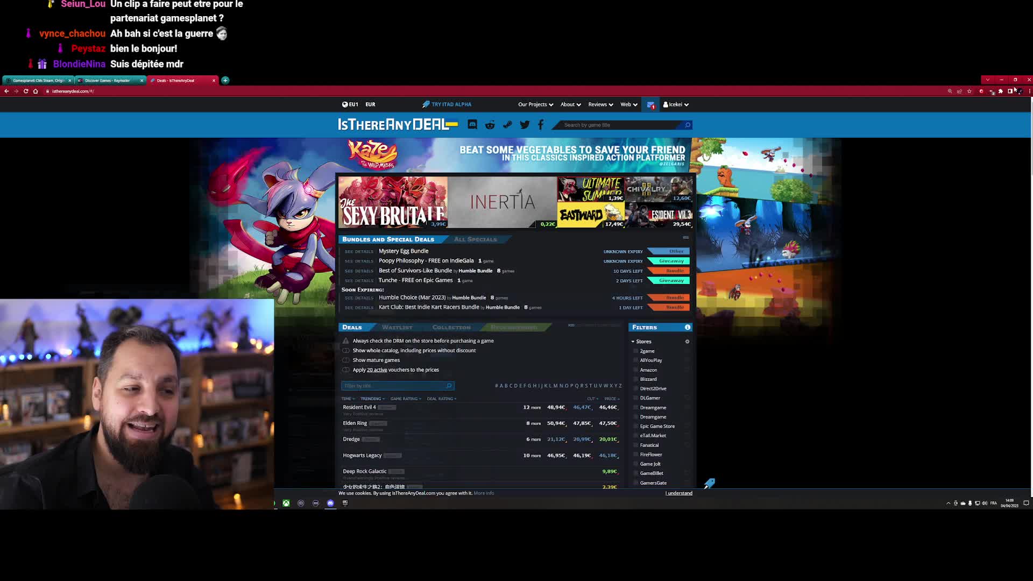Toggle Show mature games switch
Image resolution: width=1033 pixels, height=581 pixels.
[346, 360]
